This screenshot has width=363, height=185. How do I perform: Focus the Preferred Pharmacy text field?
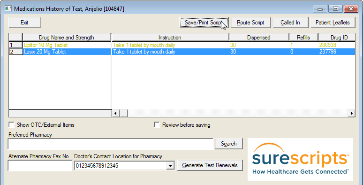(110, 144)
